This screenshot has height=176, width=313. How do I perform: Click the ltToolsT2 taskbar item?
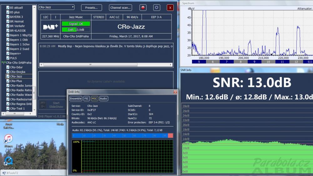click(10, 173)
